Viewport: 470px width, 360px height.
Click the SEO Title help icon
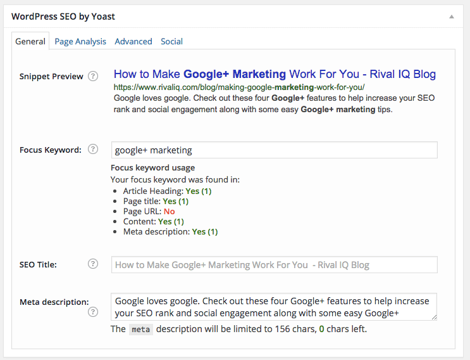pos(93,264)
